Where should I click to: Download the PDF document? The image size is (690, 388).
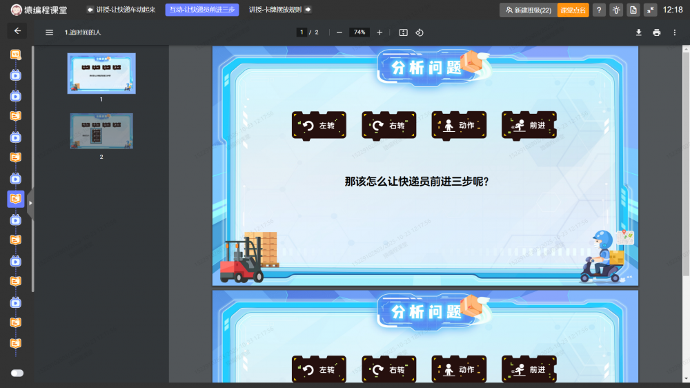click(638, 32)
